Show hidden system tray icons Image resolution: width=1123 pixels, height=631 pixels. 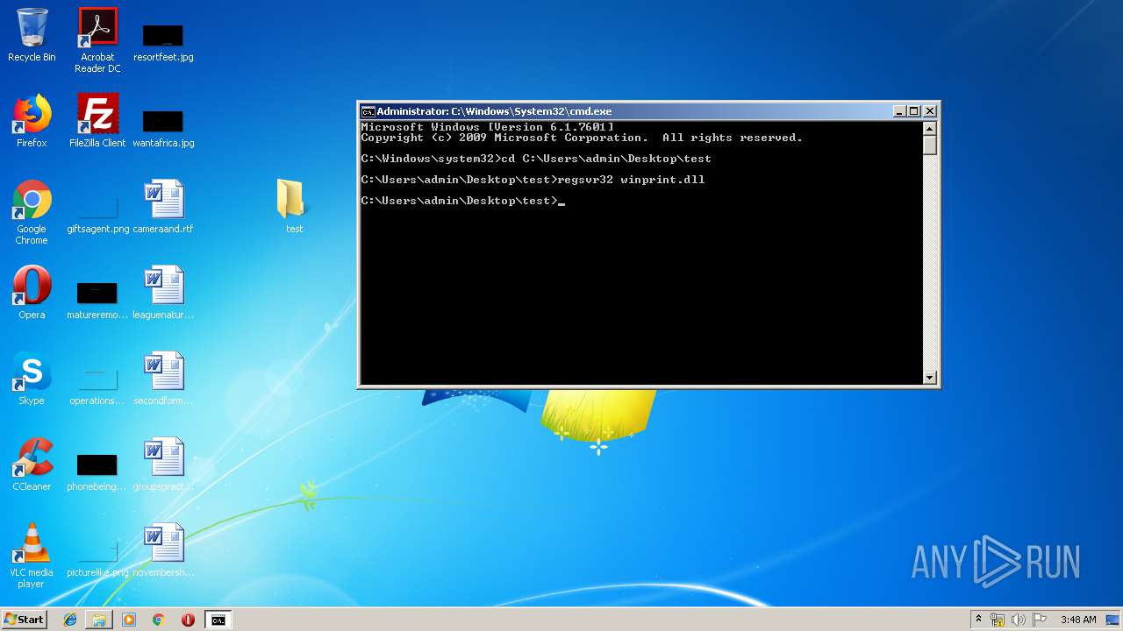tap(978, 620)
